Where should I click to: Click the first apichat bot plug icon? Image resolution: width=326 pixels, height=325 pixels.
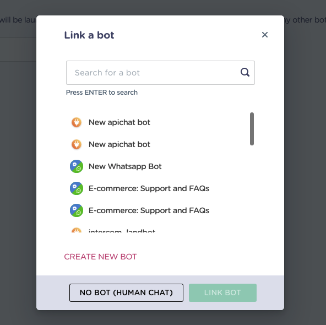pos(77,122)
